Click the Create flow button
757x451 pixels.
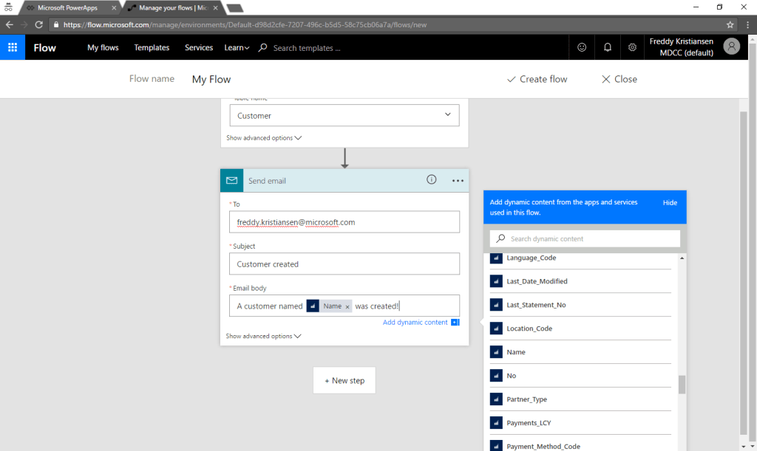point(537,79)
